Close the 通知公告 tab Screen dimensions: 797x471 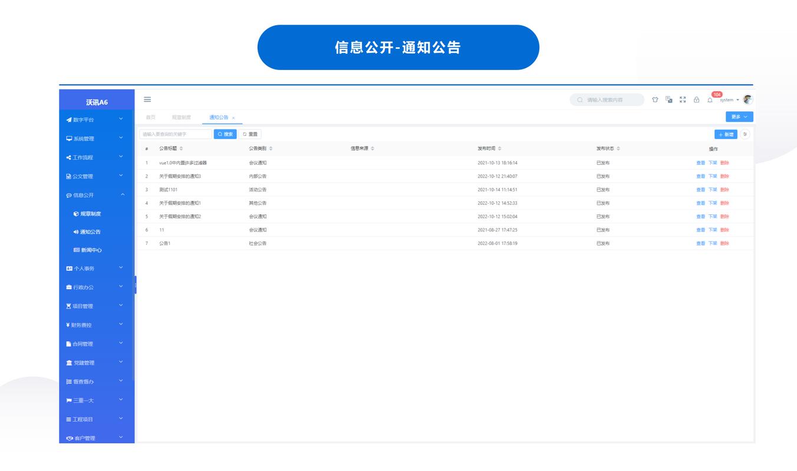pyautogui.click(x=233, y=118)
